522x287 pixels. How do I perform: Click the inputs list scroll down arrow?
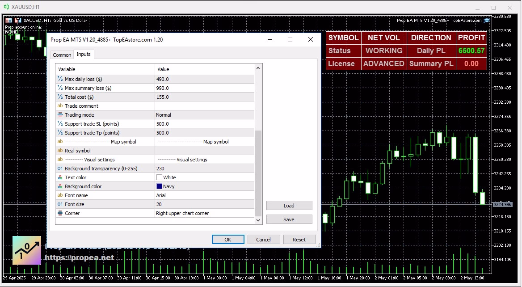(x=258, y=220)
